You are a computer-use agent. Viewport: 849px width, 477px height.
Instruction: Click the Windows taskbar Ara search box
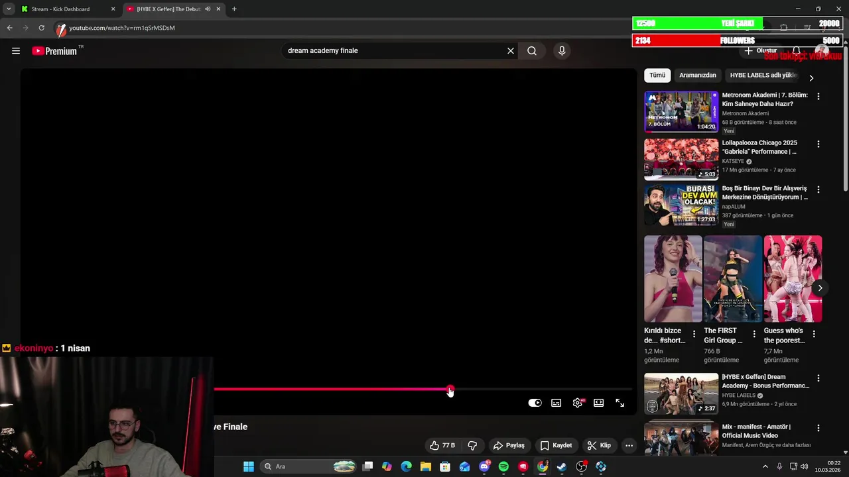pyautogui.click(x=310, y=466)
